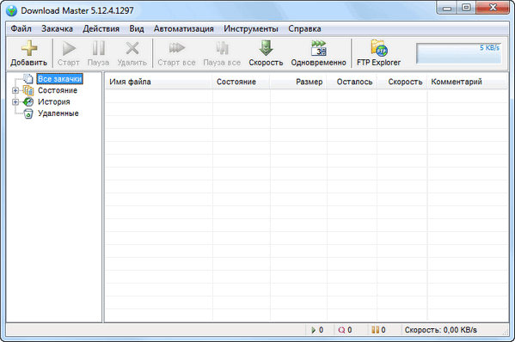Open the Скорость speed selector icon
This screenshot has width=515, height=342.
coord(266,48)
